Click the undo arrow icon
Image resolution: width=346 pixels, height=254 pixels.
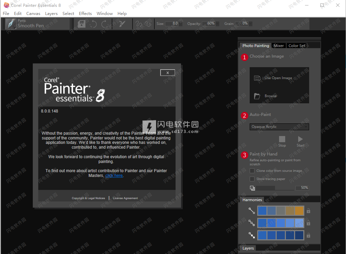93,24
